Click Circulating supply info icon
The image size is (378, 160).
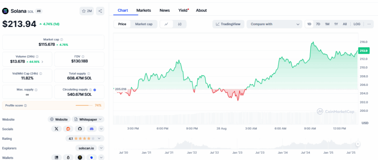pos(90,90)
